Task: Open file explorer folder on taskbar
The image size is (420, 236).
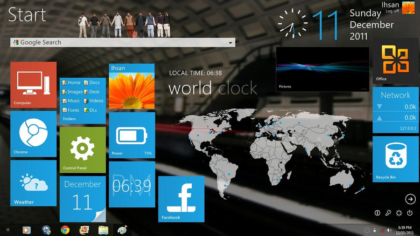Action: pos(103,230)
